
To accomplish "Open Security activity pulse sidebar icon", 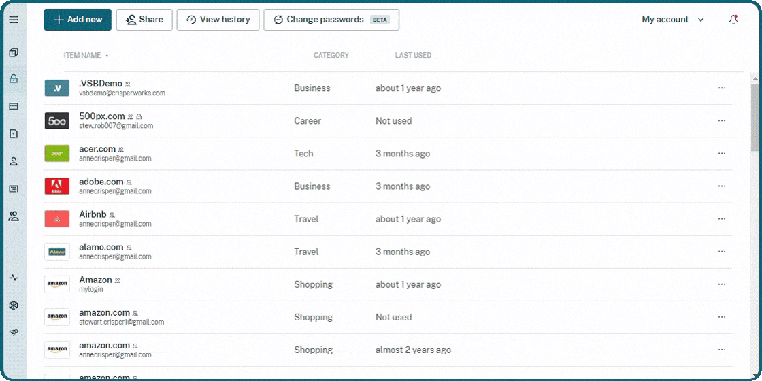I will click(x=14, y=278).
